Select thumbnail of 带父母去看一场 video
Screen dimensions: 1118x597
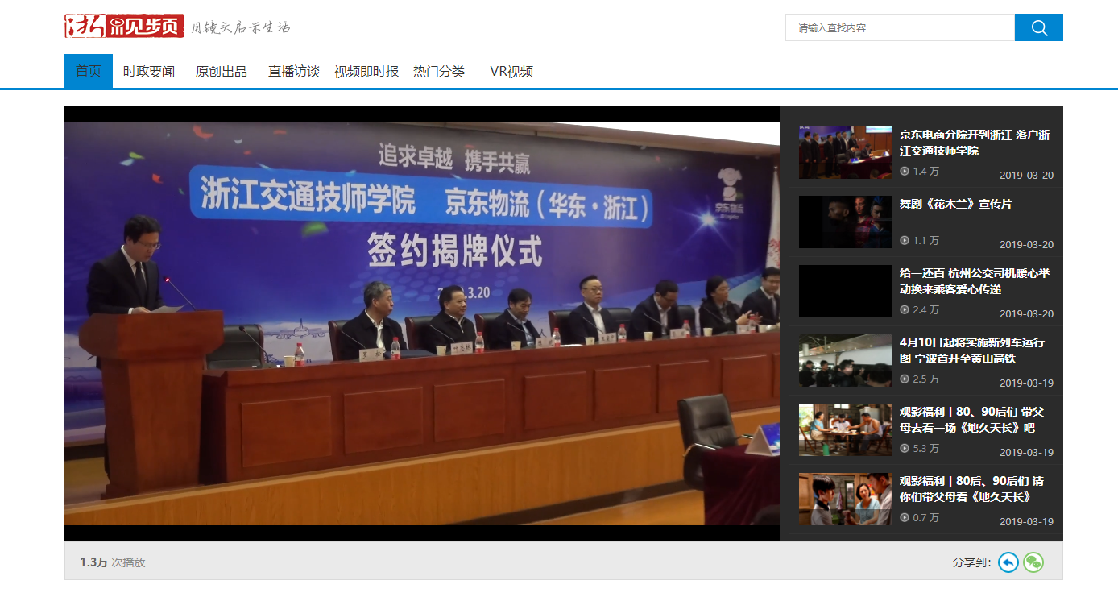[845, 429]
